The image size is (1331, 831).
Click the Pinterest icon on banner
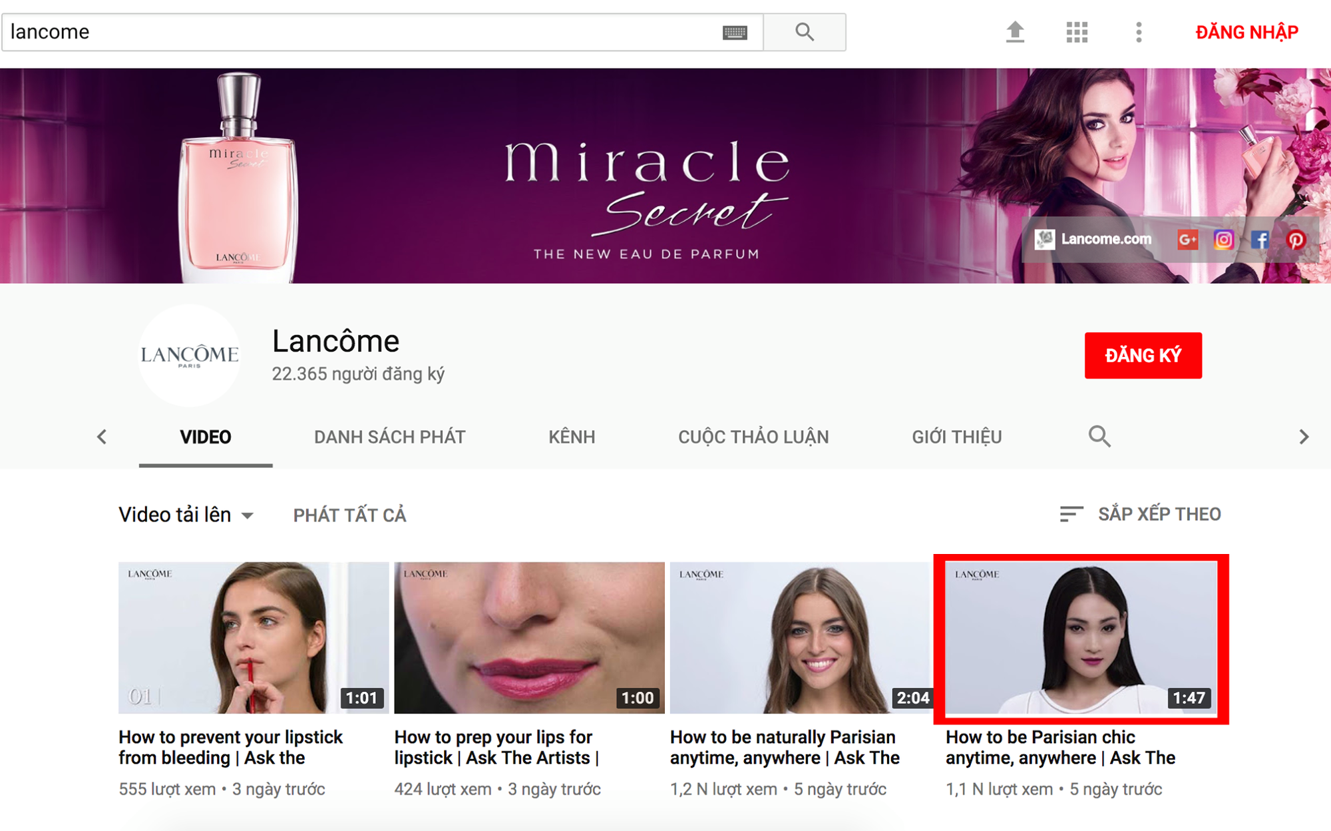point(1295,240)
